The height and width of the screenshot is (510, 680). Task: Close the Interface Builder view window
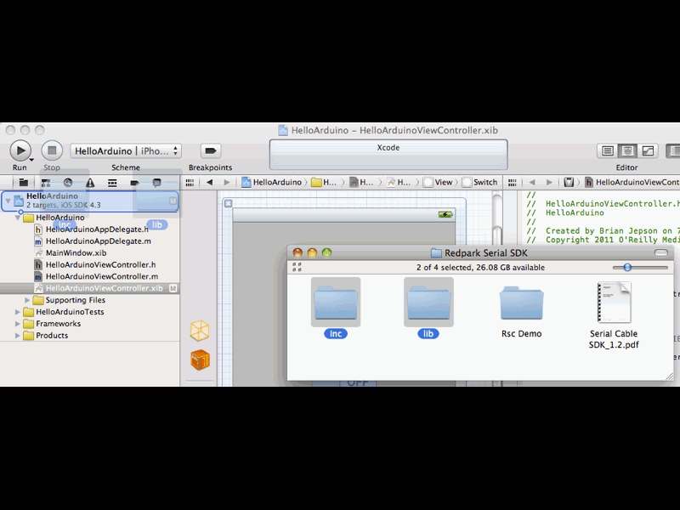tap(228, 203)
